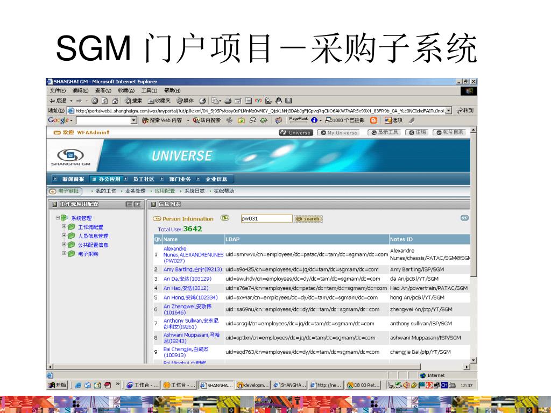
Task: Minimize the 工作流应用配置 panel
Action: (x=129, y=204)
